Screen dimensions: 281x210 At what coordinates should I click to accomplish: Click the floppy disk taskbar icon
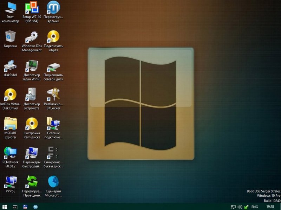tap(25, 207)
